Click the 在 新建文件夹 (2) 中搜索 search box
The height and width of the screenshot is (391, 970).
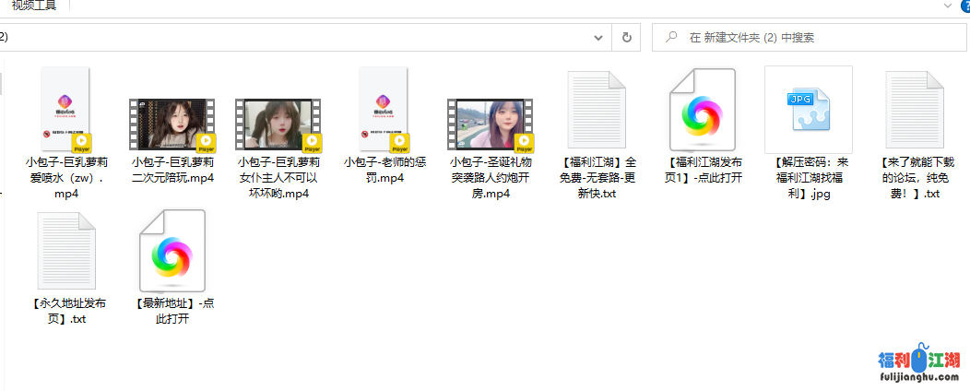click(x=811, y=38)
